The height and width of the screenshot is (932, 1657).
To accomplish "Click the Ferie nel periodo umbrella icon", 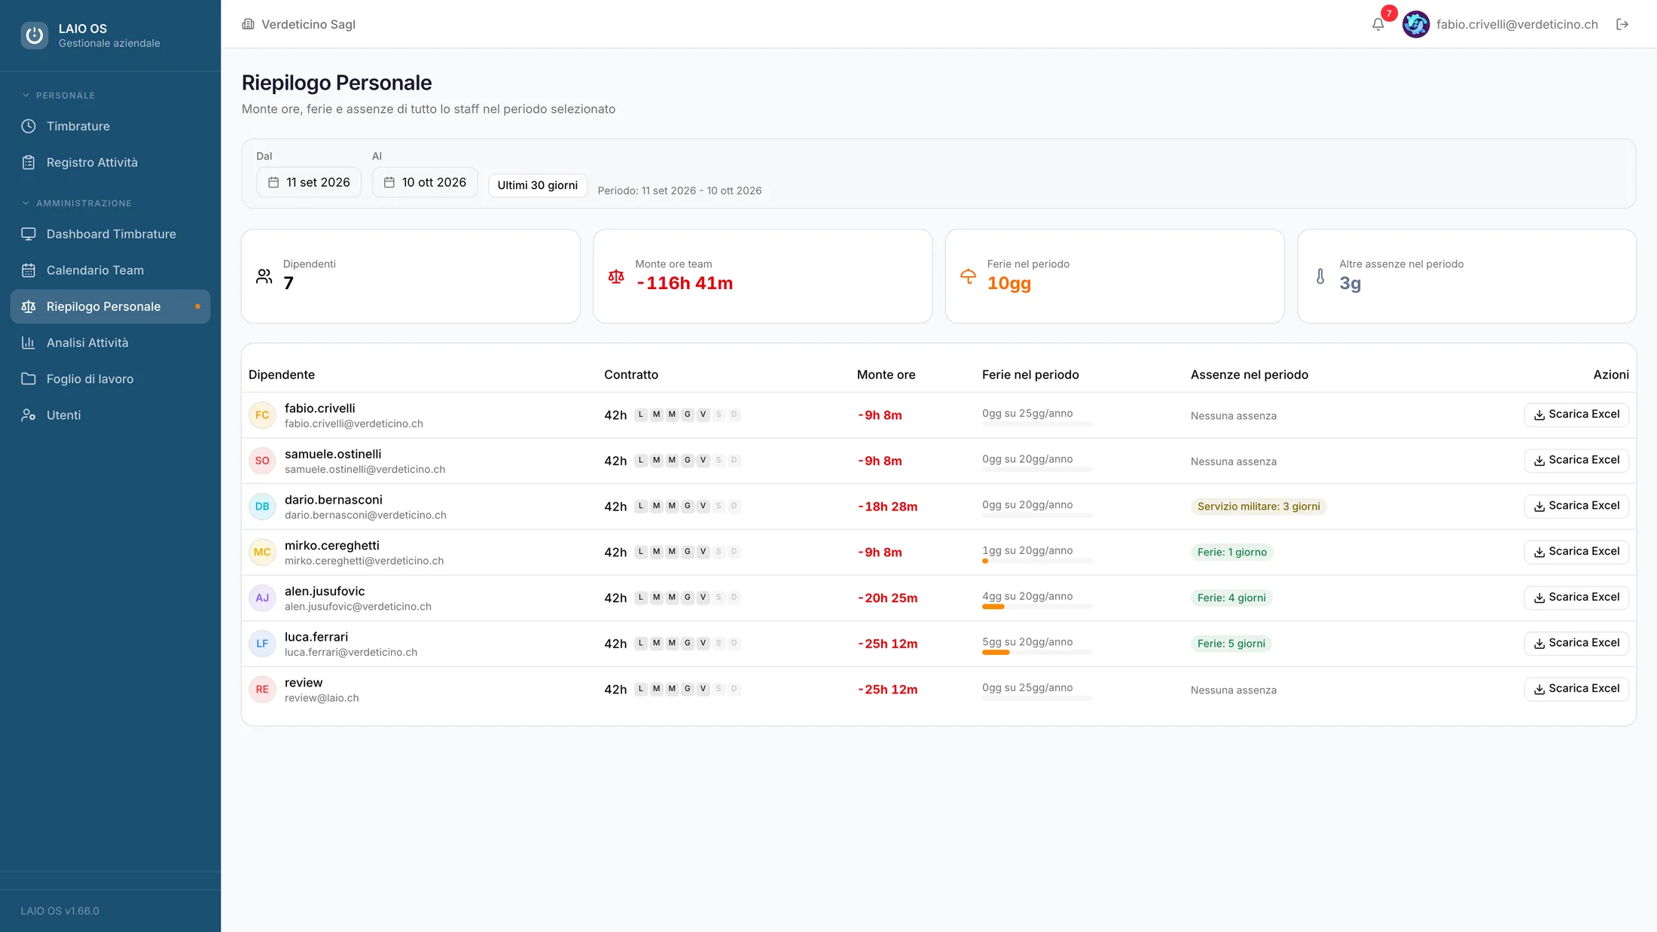I will tap(968, 276).
